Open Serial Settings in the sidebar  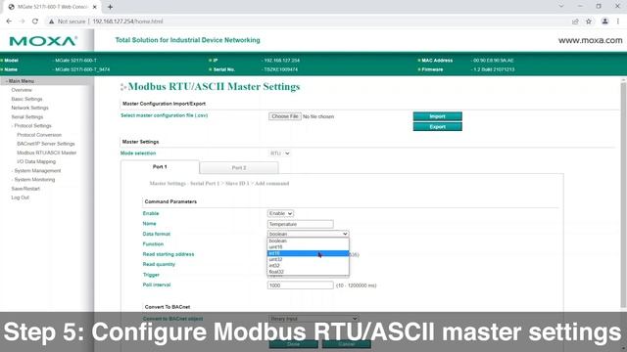coord(27,117)
